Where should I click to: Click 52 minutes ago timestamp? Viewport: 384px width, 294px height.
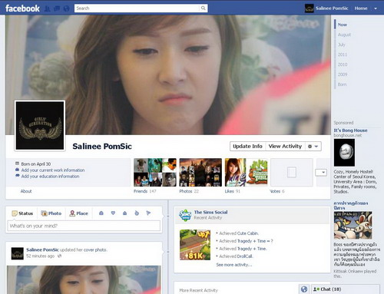tap(40, 256)
